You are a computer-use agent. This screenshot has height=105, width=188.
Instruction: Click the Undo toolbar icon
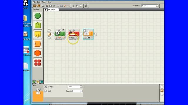(65, 6)
